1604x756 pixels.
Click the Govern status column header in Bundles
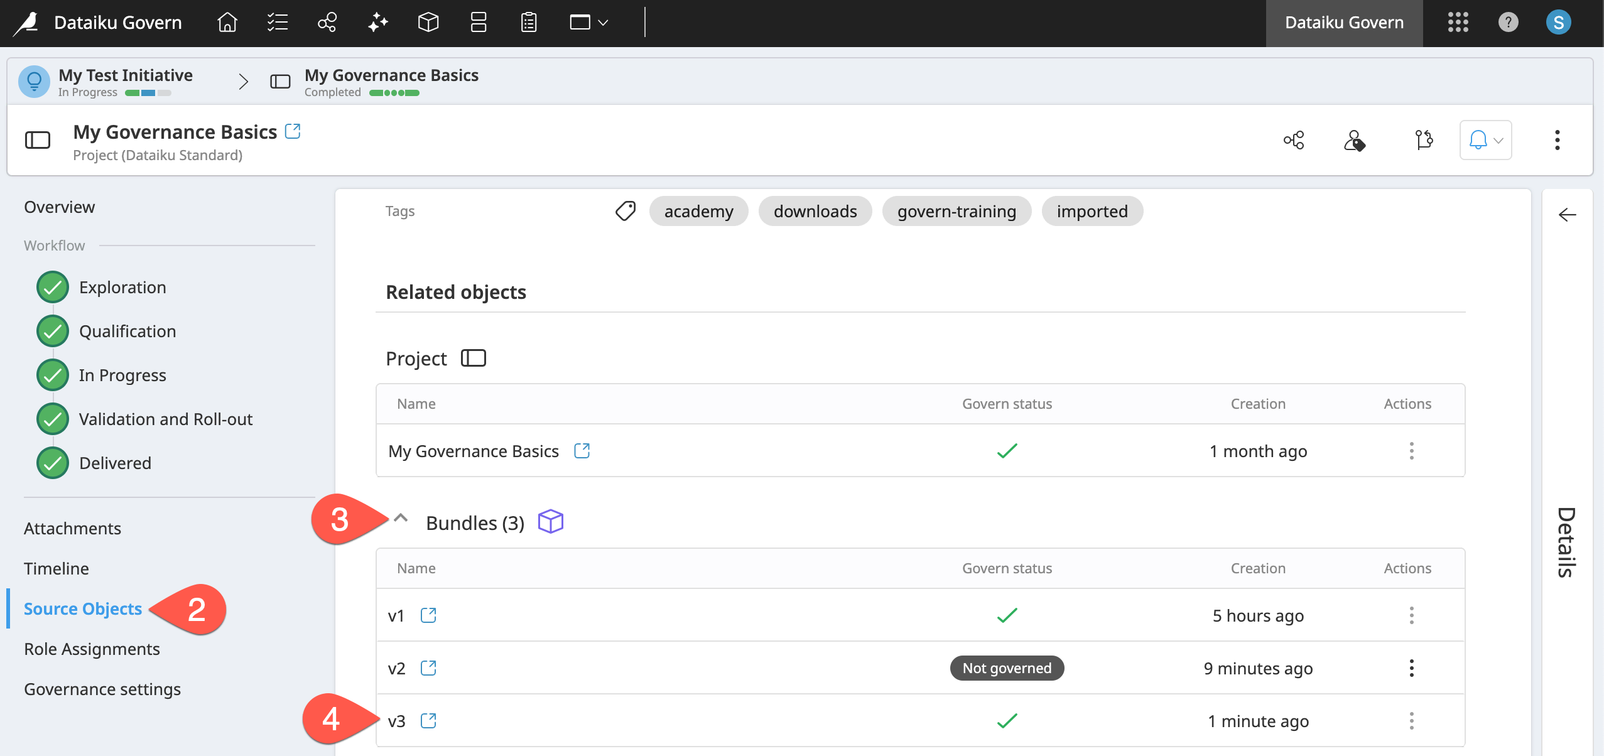pos(1007,568)
